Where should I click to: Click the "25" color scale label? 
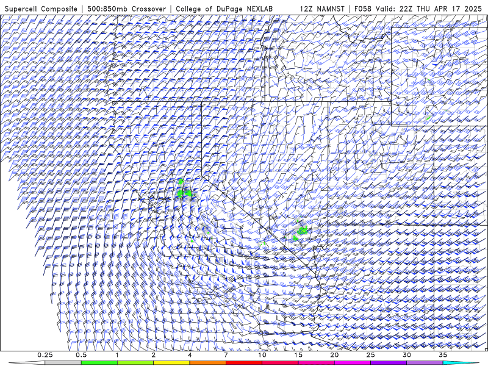click(x=370, y=355)
